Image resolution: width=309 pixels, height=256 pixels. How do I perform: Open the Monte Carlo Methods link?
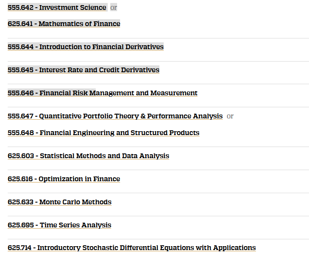tap(59, 202)
